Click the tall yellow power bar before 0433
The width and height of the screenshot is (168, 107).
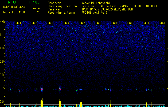(x=42, y=103)
